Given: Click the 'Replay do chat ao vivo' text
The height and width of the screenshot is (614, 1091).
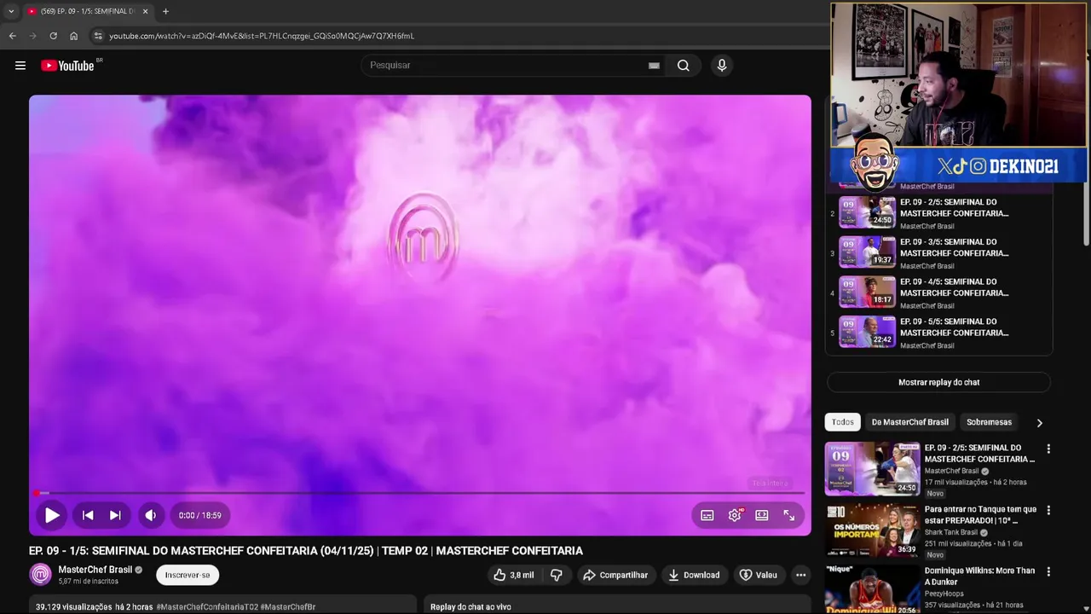Looking at the screenshot, I should click(x=470, y=607).
